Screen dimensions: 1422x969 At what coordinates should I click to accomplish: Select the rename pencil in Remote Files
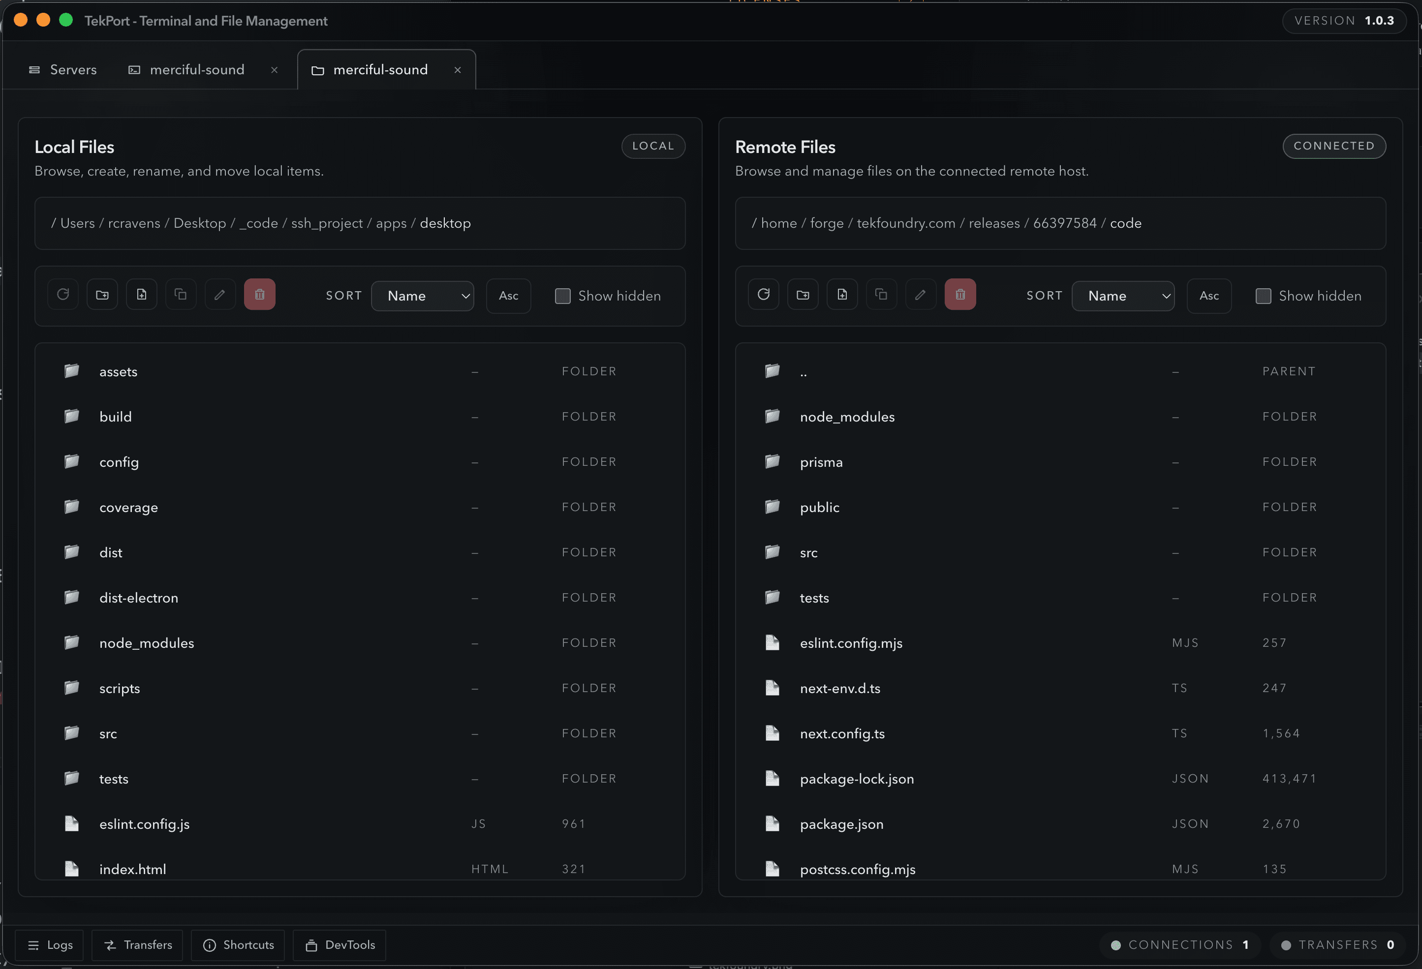[x=920, y=294]
